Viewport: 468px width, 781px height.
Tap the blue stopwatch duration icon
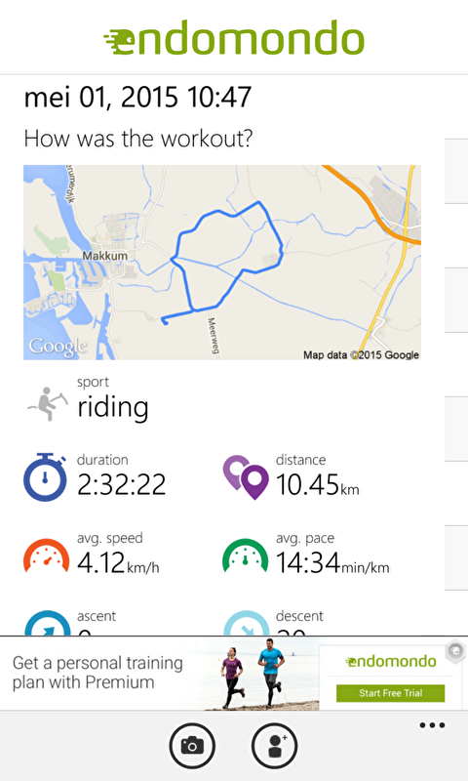[45, 477]
